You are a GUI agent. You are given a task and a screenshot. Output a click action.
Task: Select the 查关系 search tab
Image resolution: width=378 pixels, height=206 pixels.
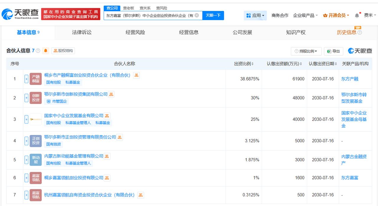click(x=145, y=8)
